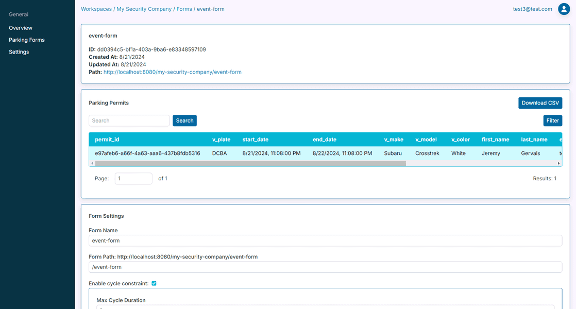Click the v_plate column header

(x=221, y=140)
